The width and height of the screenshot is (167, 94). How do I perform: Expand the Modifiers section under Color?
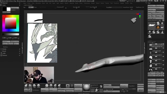point(5,47)
